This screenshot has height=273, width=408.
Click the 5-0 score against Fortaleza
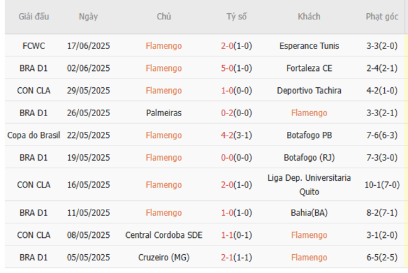[x=227, y=68]
